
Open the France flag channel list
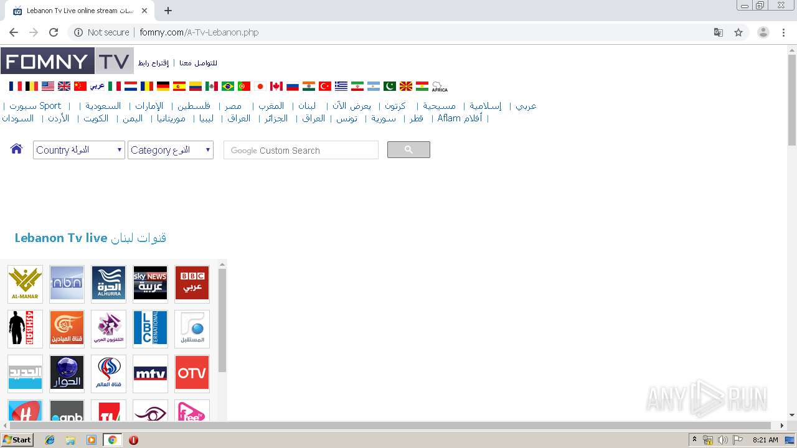click(16, 86)
